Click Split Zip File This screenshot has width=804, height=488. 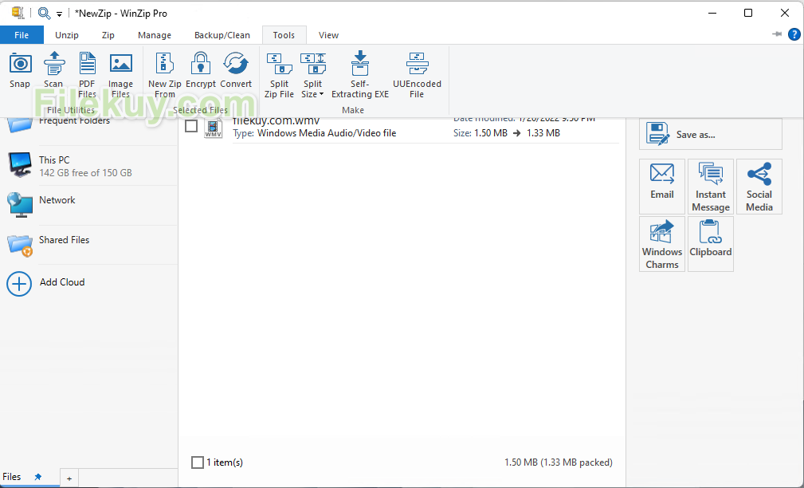point(279,75)
